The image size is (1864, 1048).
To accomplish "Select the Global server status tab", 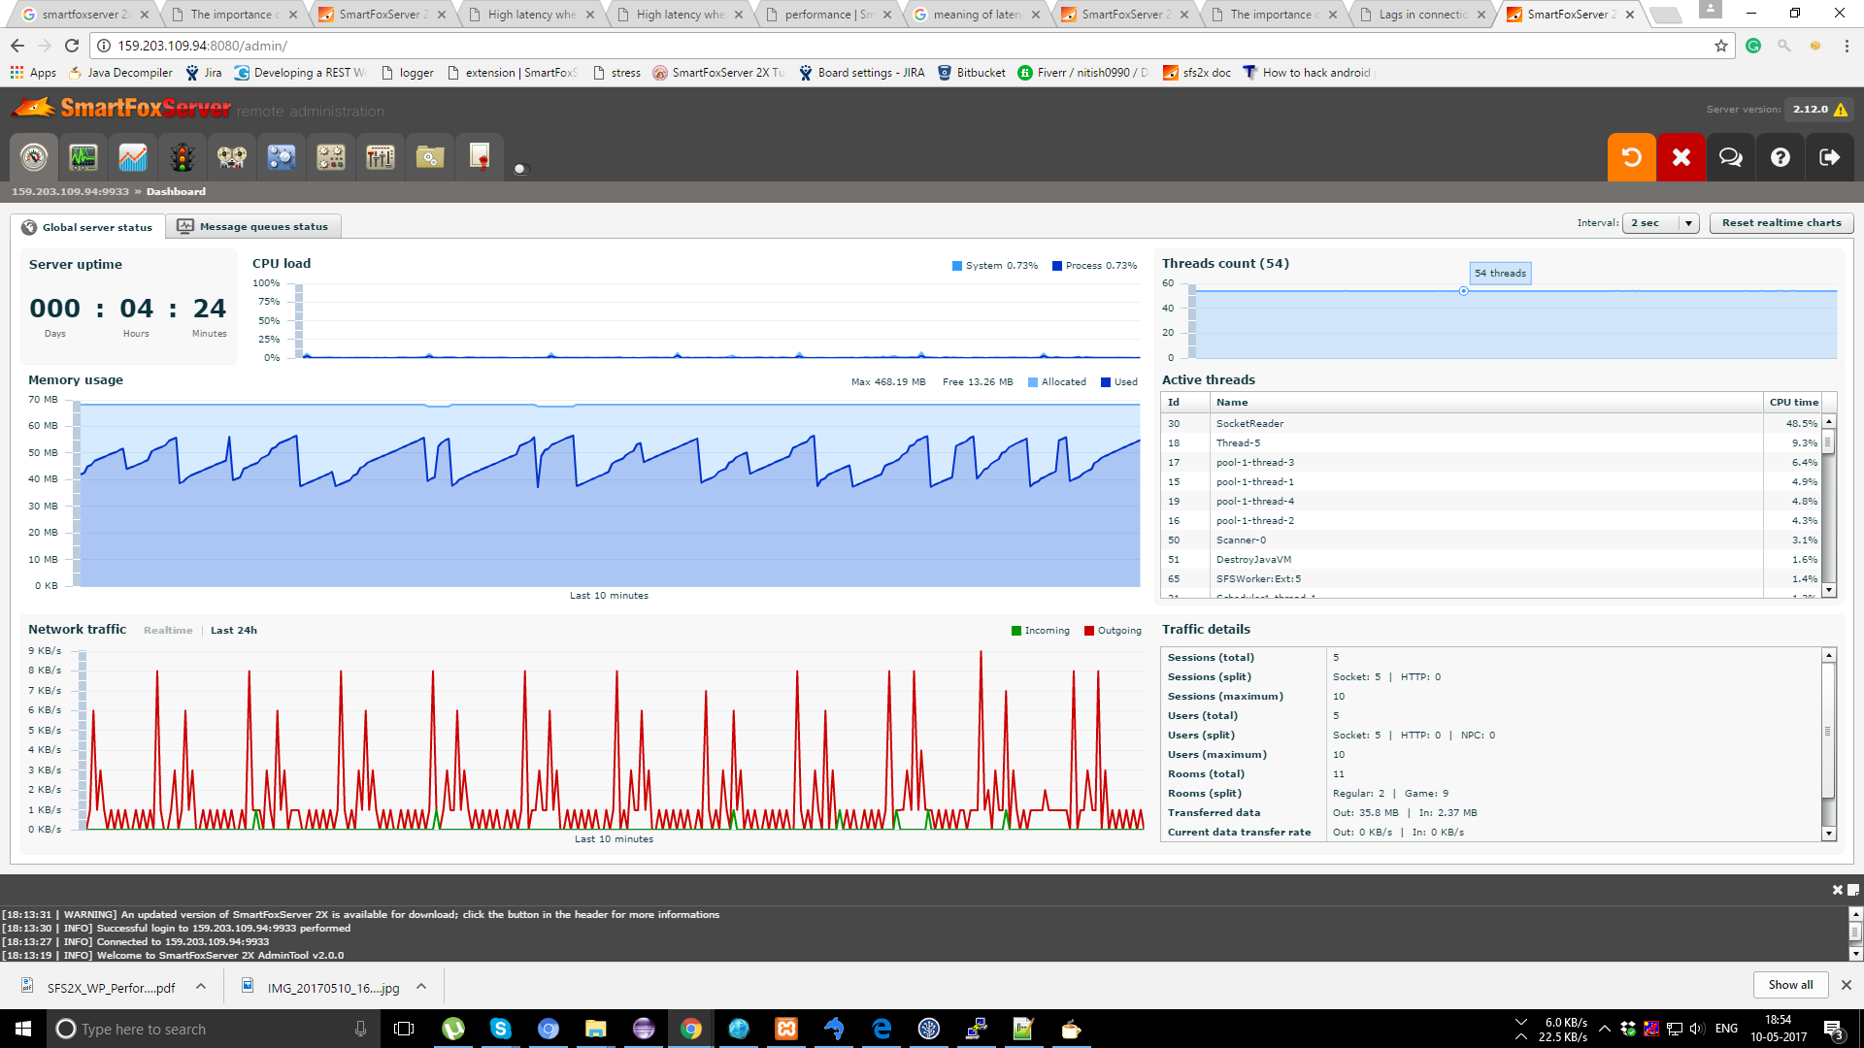I will tap(87, 227).
